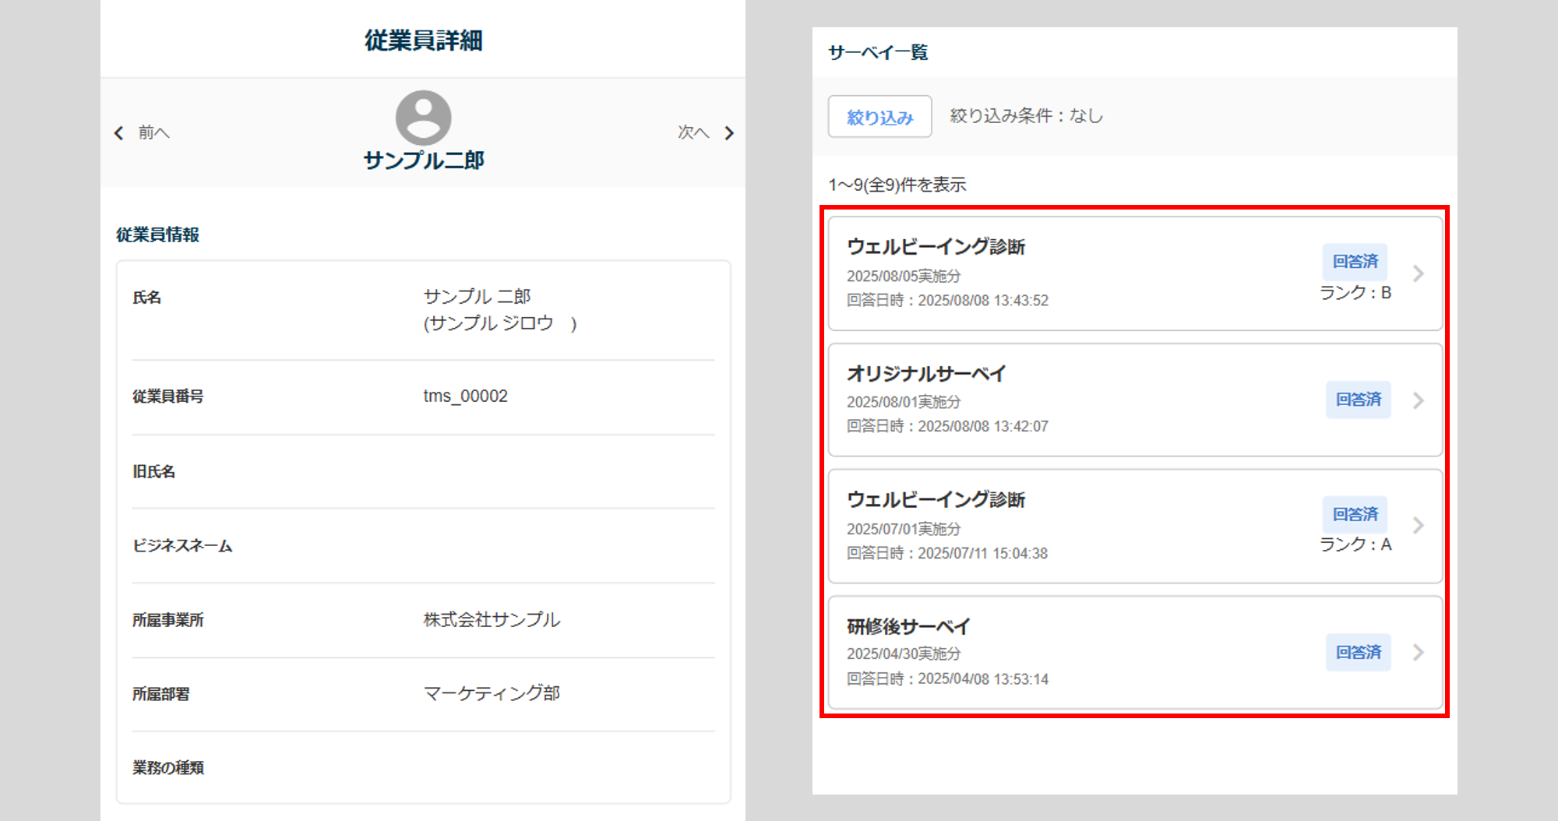This screenshot has height=821, width=1558.
Task: Click 回答済 badge above ランク：B
Action: pyautogui.click(x=1355, y=262)
